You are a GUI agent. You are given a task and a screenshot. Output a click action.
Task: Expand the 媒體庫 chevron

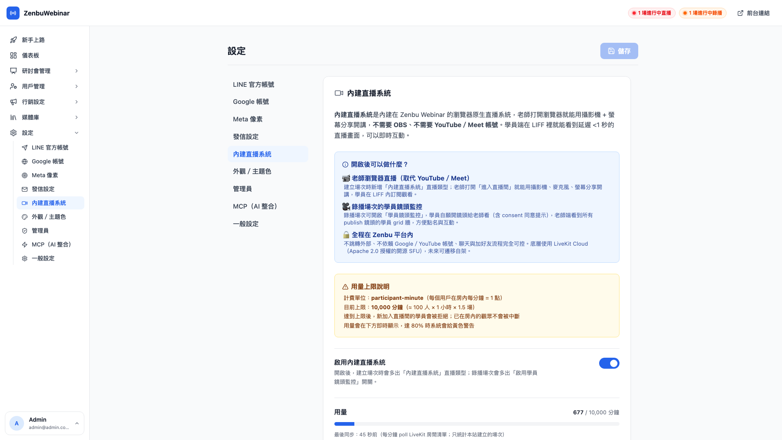tap(77, 117)
